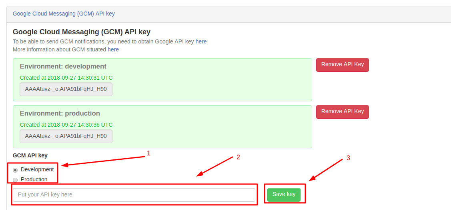Remove the production environment API key
The height and width of the screenshot is (210, 451).
point(342,112)
